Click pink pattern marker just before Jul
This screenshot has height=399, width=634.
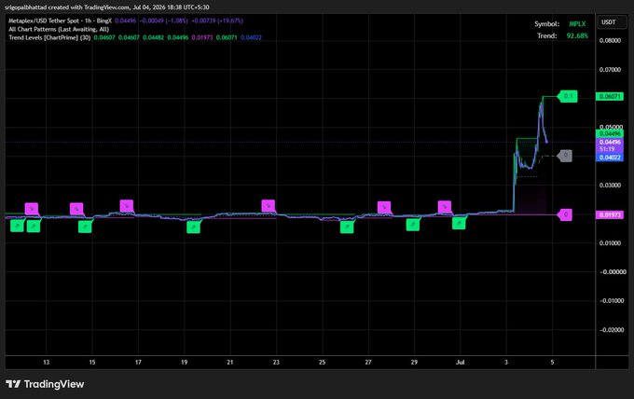[x=445, y=207]
